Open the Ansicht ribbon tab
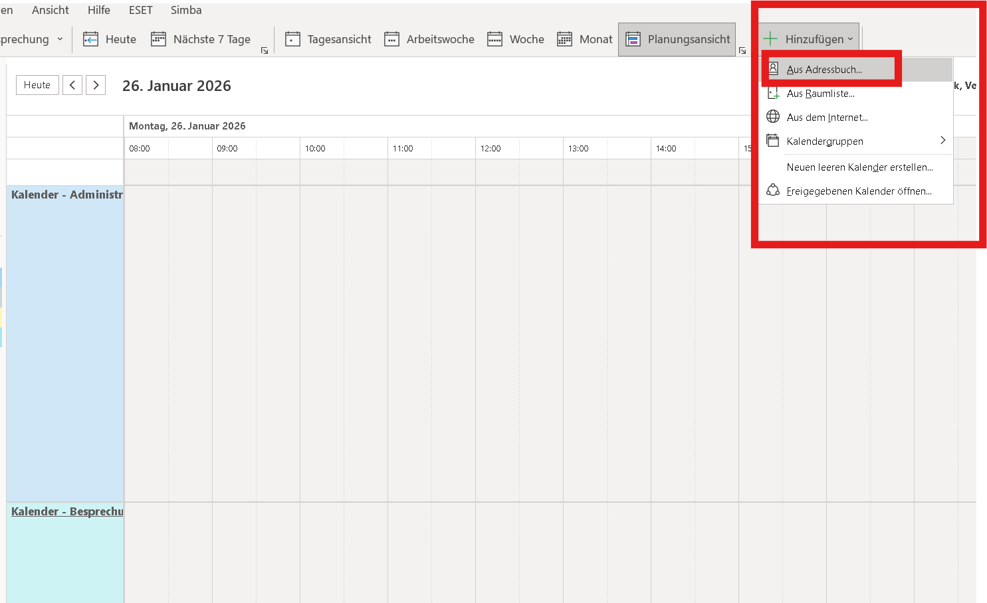The width and height of the screenshot is (987, 603). [51, 10]
